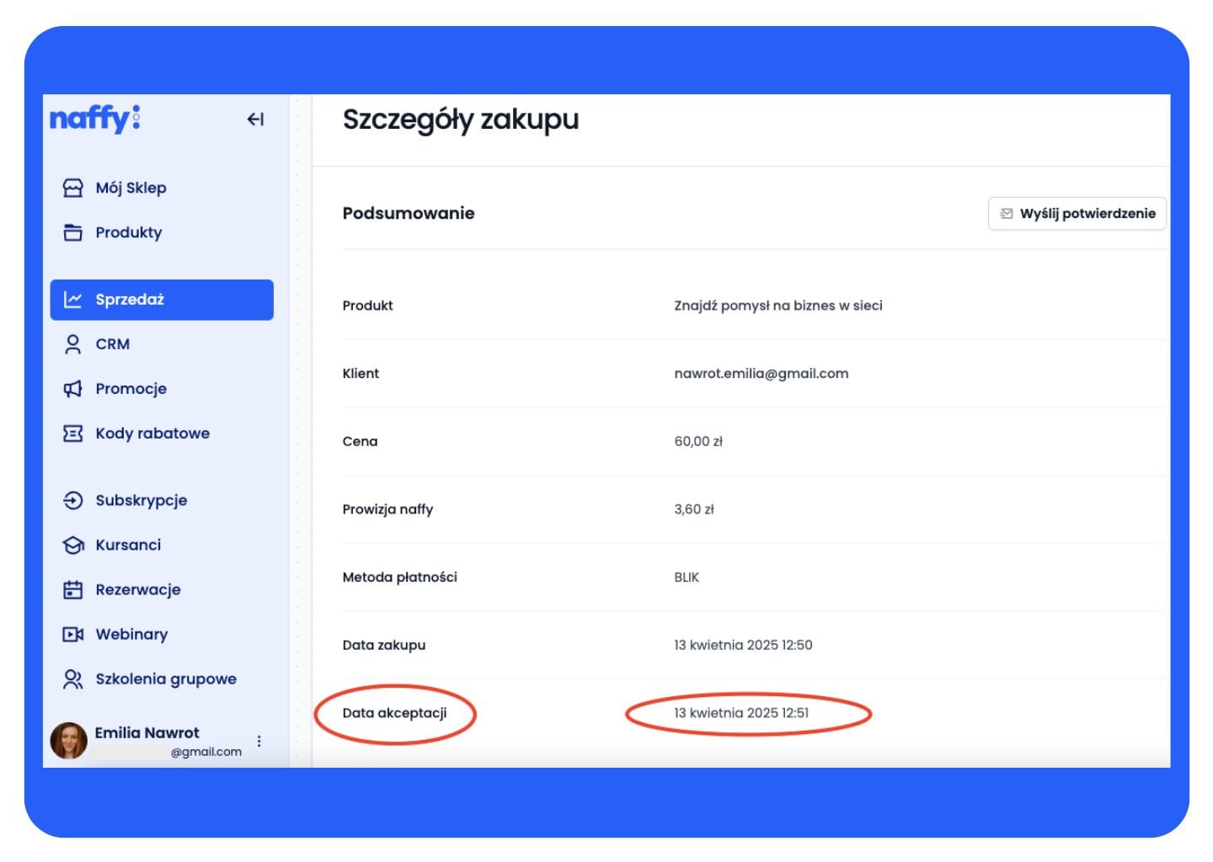Click the naffy logo
The image size is (1213, 862).
[x=95, y=119]
